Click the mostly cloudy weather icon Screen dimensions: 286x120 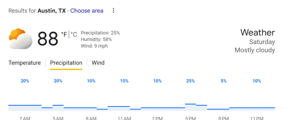click(x=20, y=39)
